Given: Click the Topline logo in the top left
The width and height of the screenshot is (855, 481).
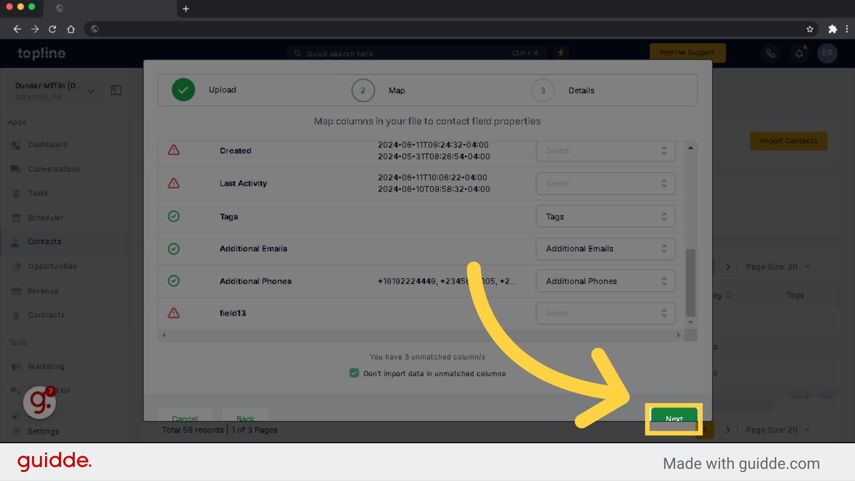Looking at the screenshot, I should (x=41, y=53).
